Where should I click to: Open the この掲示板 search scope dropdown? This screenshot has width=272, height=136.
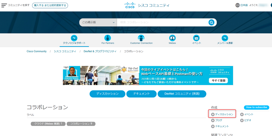[x=98, y=22]
